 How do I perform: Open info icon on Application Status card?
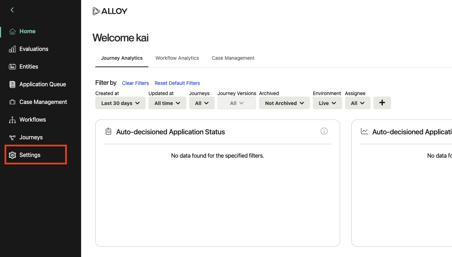point(324,131)
